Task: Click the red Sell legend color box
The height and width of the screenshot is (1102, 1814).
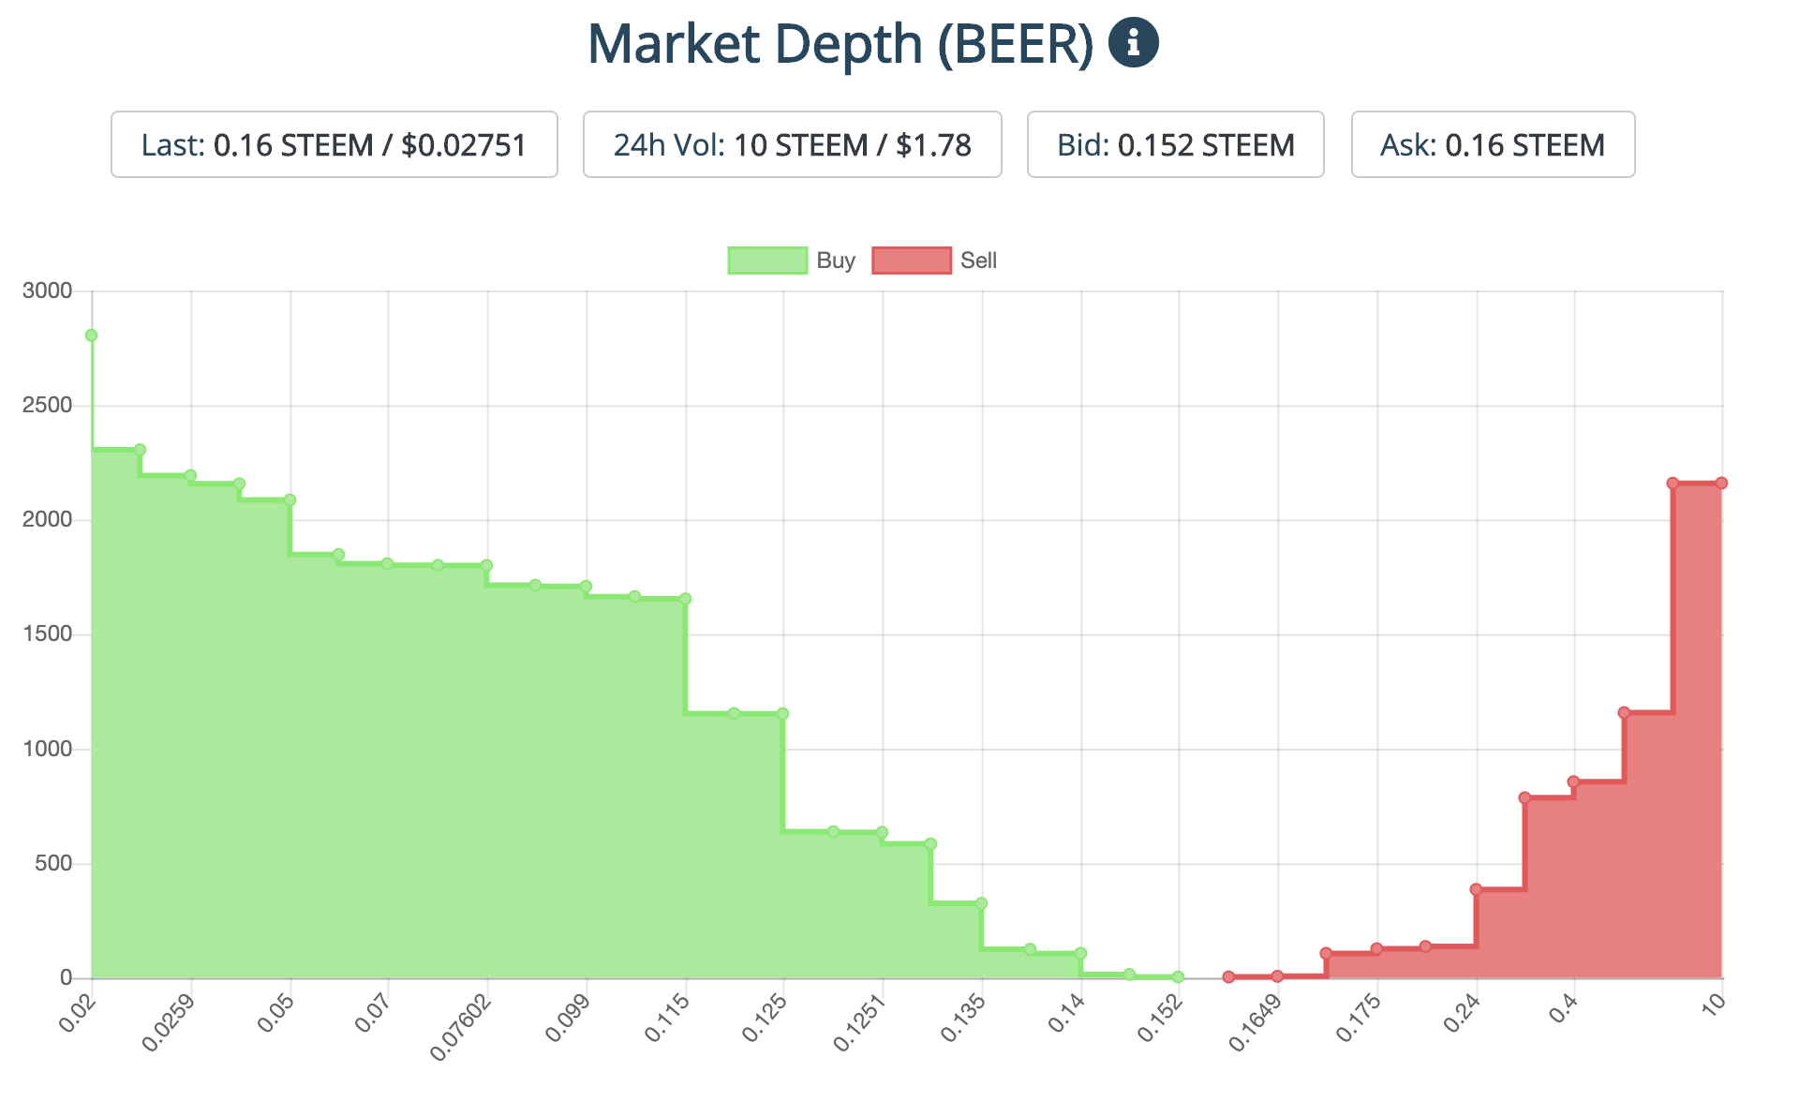Action: point(911,261)
